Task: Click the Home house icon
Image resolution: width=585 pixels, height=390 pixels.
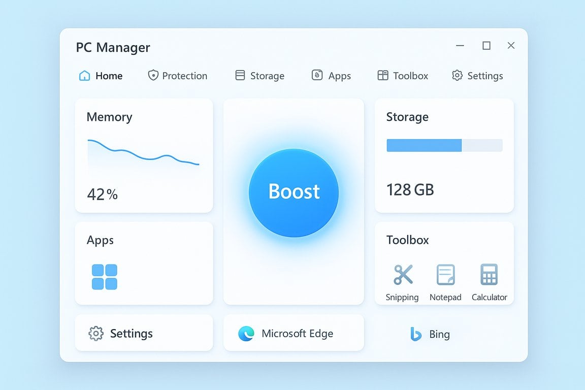Action: (85, 76)
